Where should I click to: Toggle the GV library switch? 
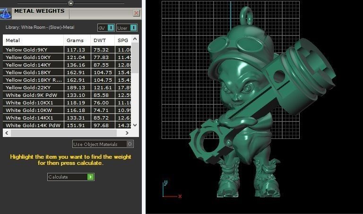coord(106,28)
